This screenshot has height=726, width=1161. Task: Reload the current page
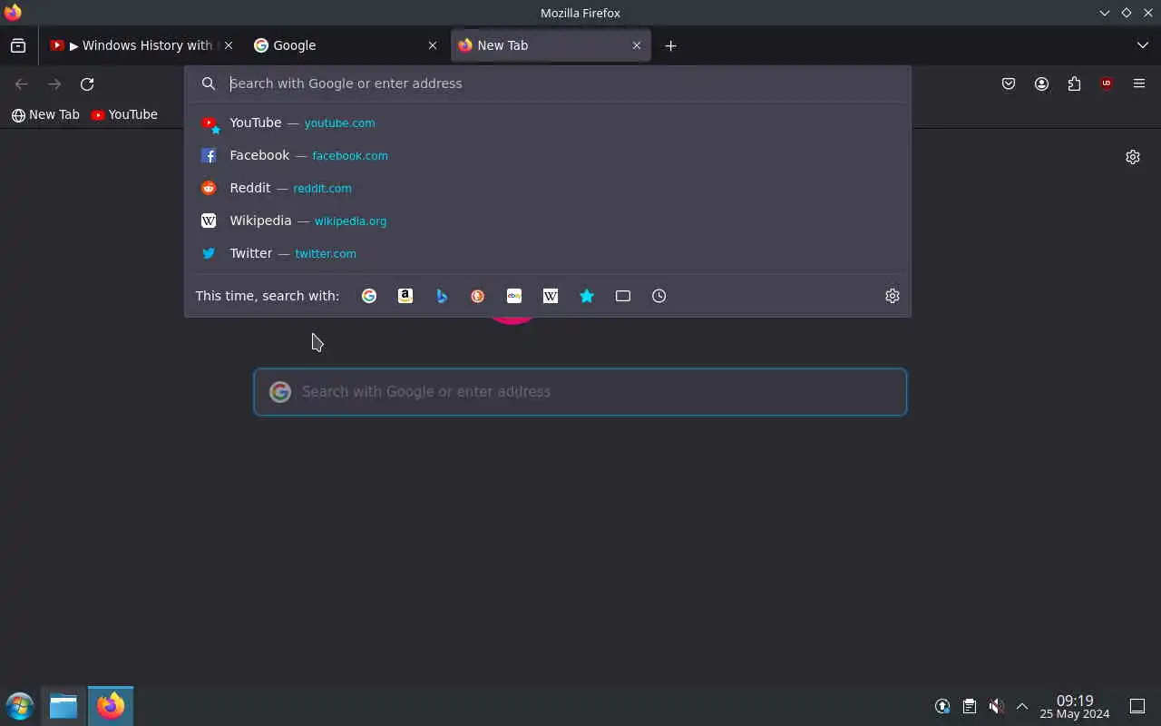coord(87,83)
